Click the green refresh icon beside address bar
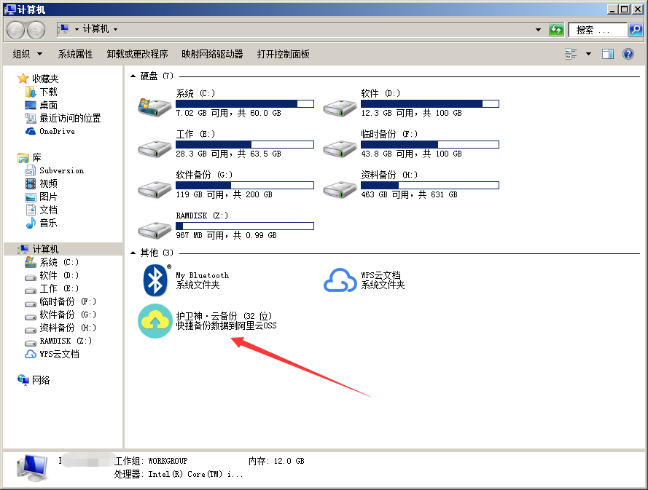This screenshot has height=490, width=648. tap(557, 29)
